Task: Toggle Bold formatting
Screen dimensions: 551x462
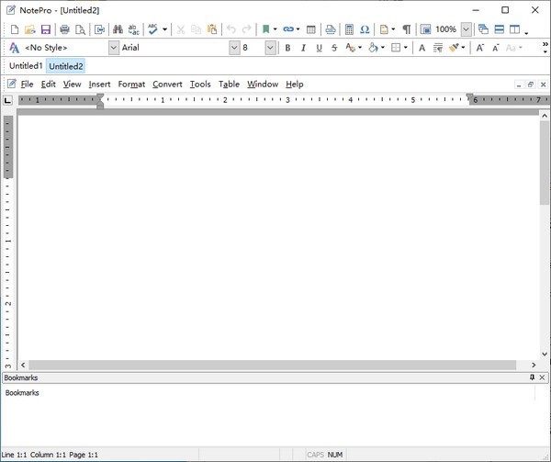Action: [x=287, y=48]
